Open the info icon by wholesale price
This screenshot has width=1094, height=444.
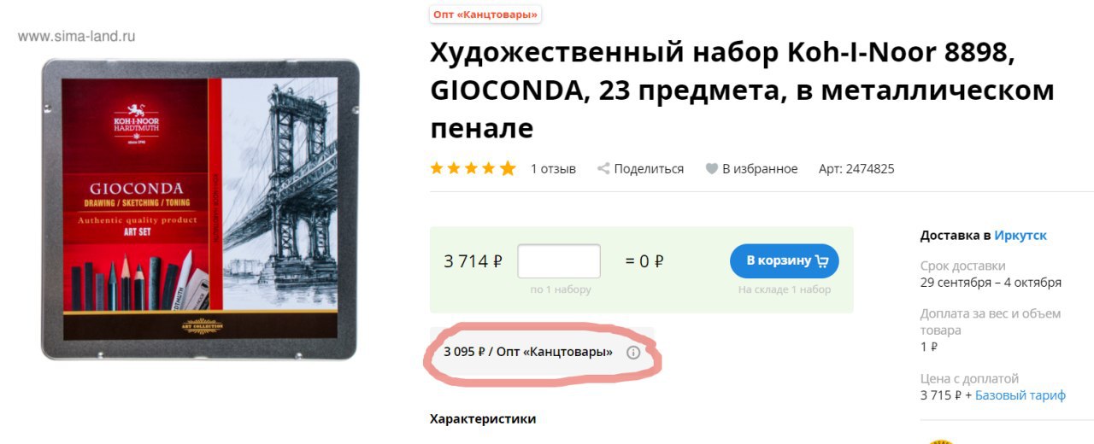tap(633, 352)
